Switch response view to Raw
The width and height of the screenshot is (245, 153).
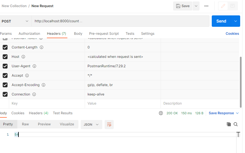25,124
